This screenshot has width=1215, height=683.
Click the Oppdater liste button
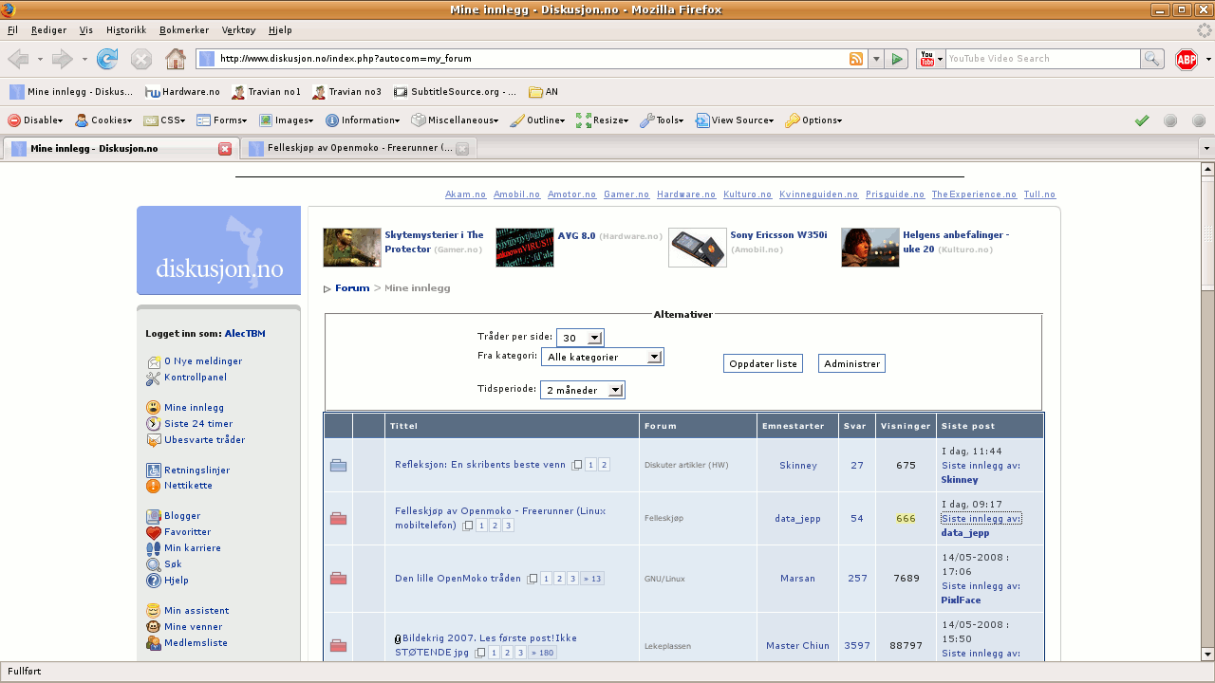[x=762, y=364]
